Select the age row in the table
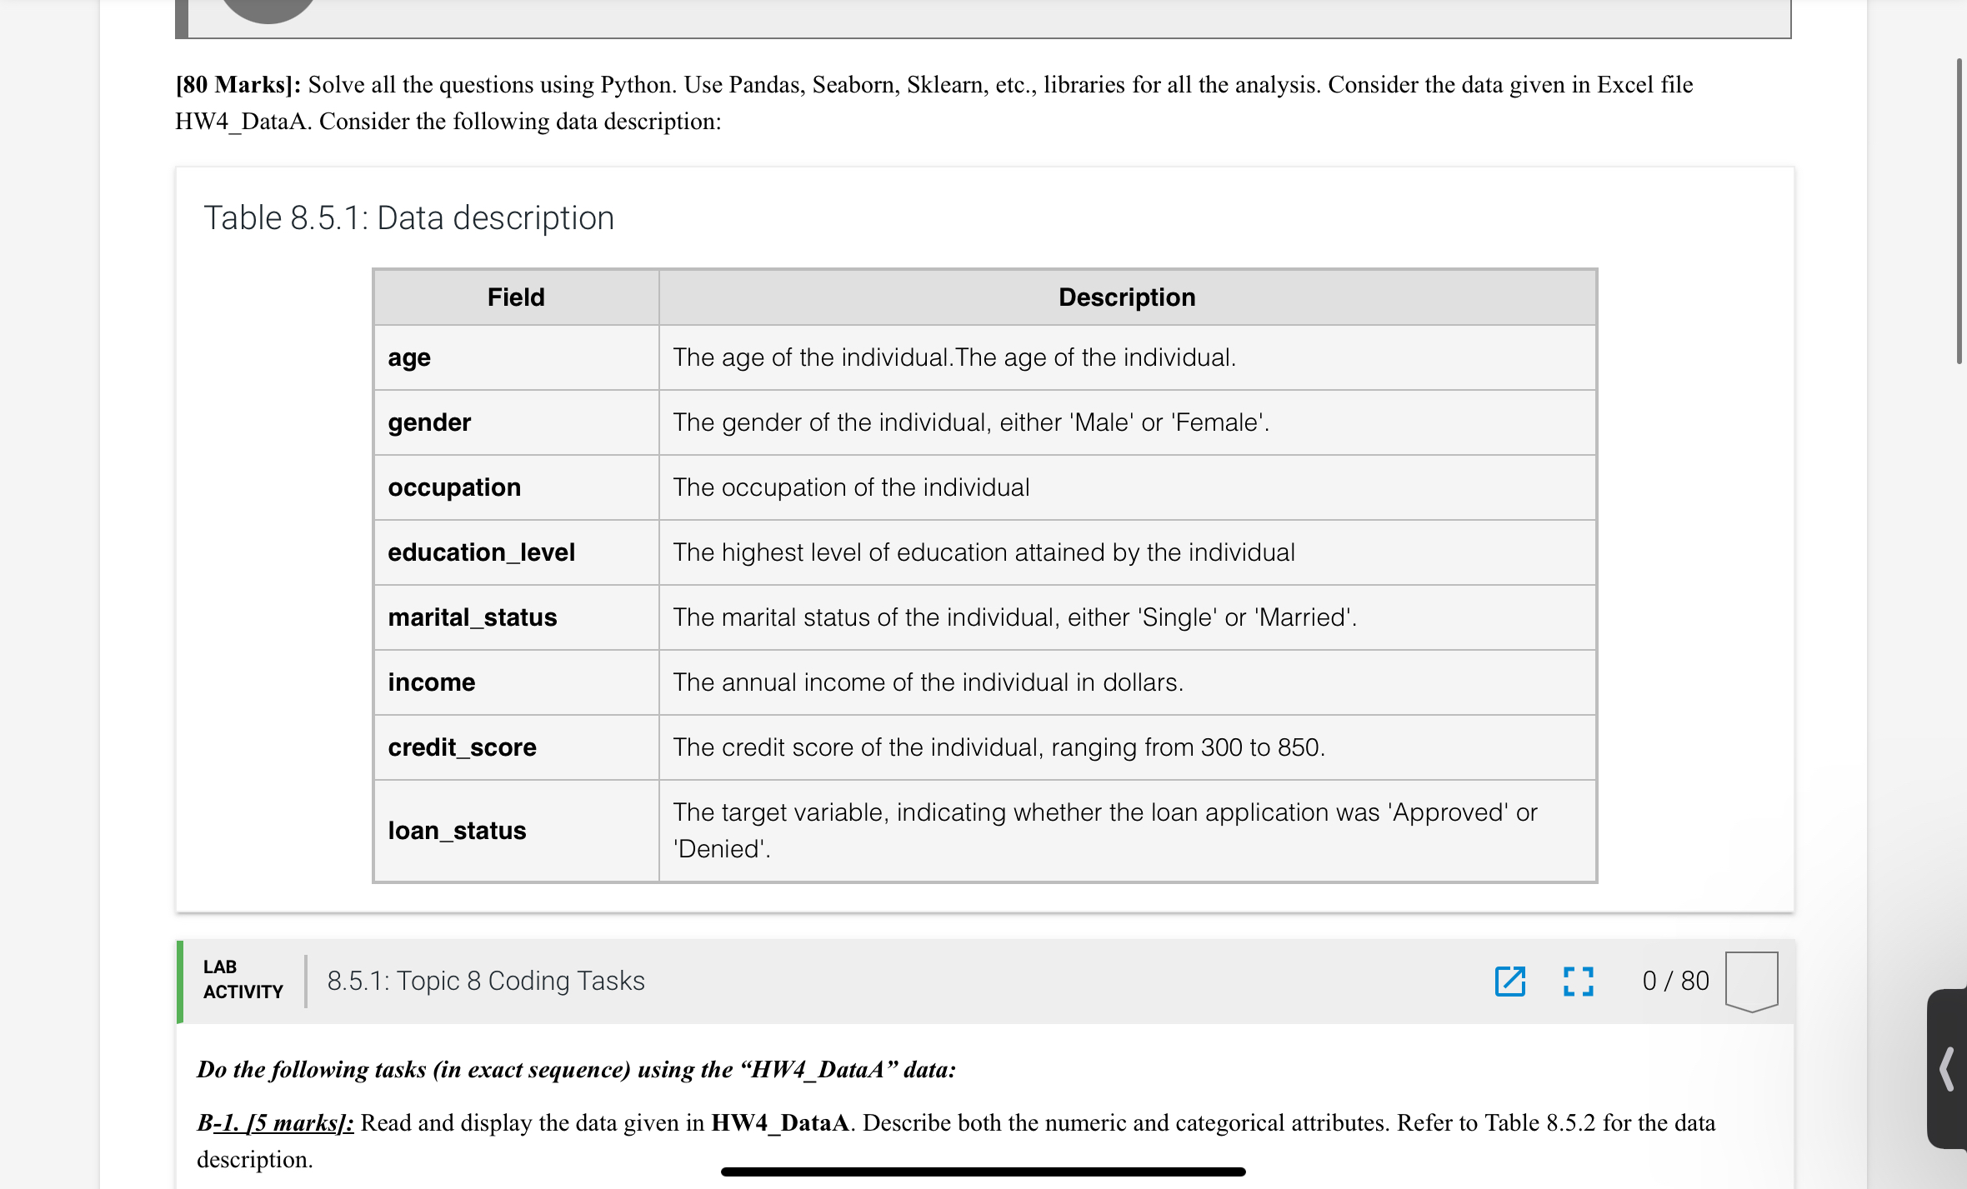The height and width of the screenshot is (1189, 1967). click(409, 357)
